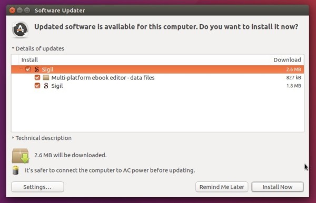Click the package box icon beside ebook editor data files
The image size is (316, 203).
click(x=46, y=77)
